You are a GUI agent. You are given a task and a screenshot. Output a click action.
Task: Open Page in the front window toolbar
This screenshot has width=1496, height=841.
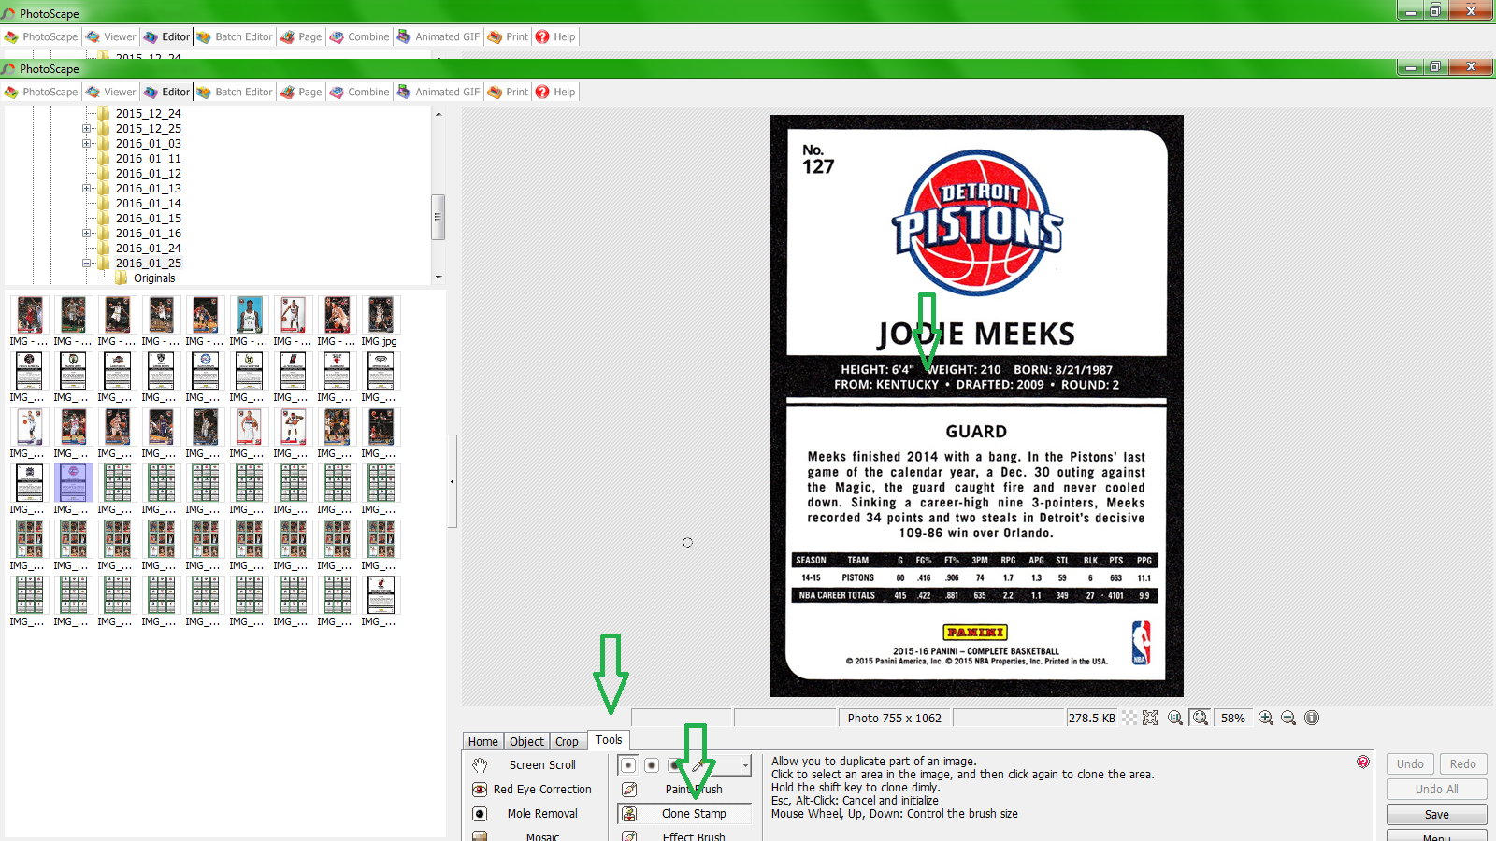301,92
